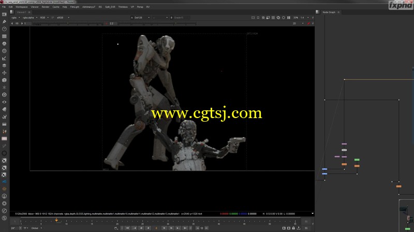The width and height of the screenshot is (414, 232).
Task: Toggle the viewer overlay checkerboard icon
Action: pos(273,18)
